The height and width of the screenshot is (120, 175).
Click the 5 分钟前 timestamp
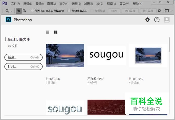[92, 83]
